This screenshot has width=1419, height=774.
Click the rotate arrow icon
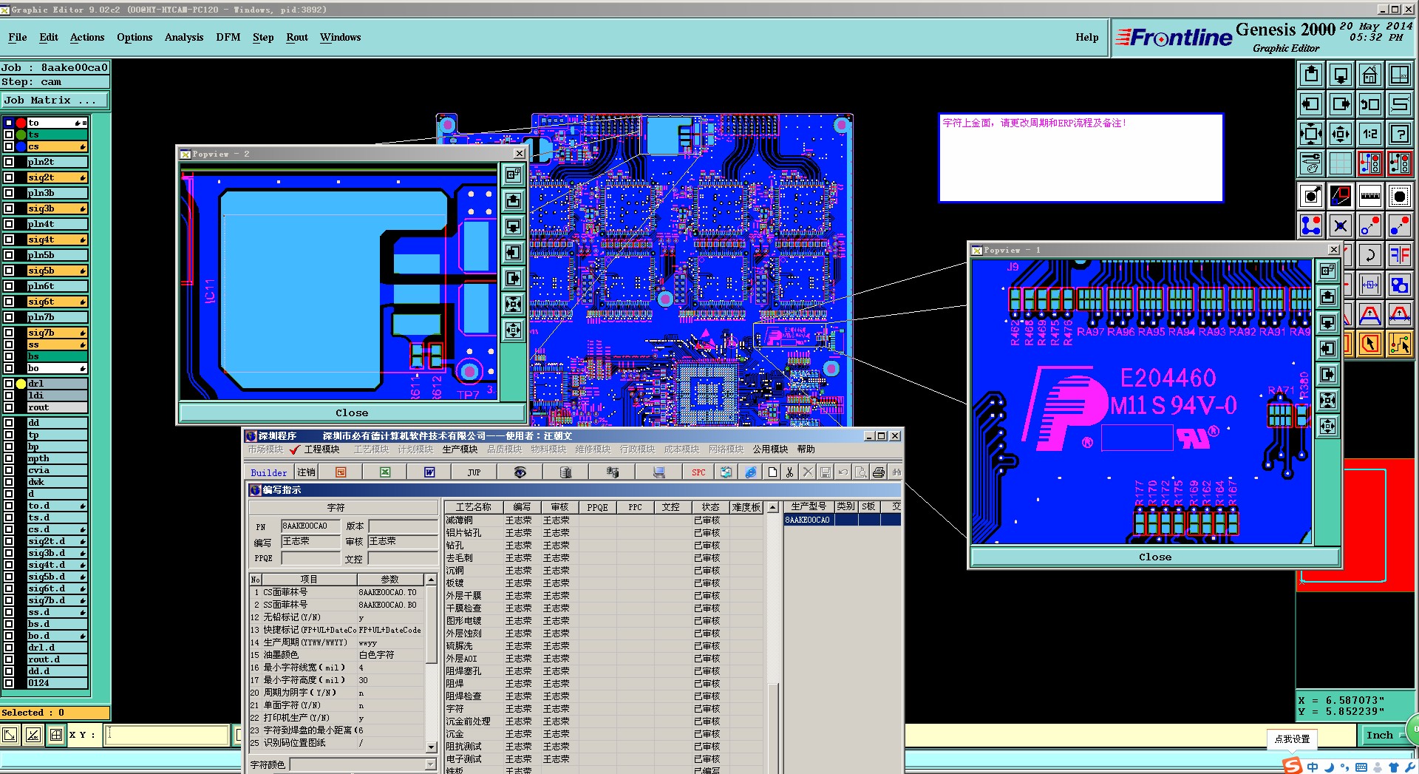pos(1370,255)
